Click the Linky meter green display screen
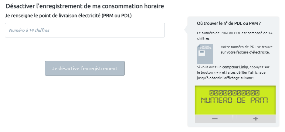Image resolution: width=285 pixels, height=132 pixels. [x=235, y=100]
